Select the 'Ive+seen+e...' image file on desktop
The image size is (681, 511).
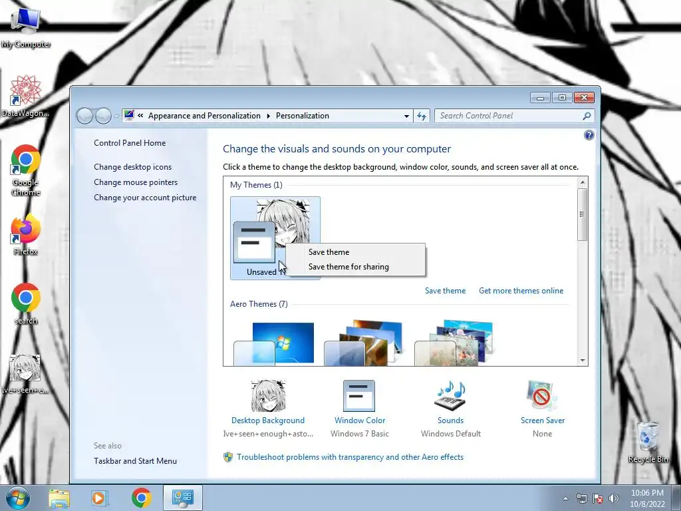(25, 374)
